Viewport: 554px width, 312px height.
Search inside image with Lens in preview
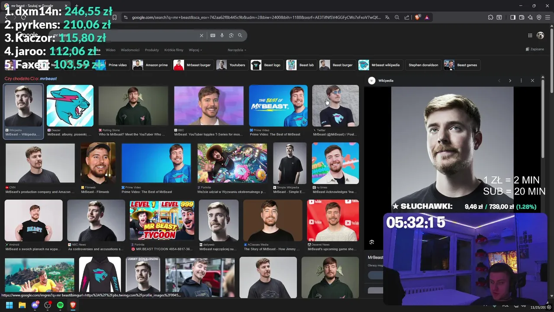click(x=372, y=242)
